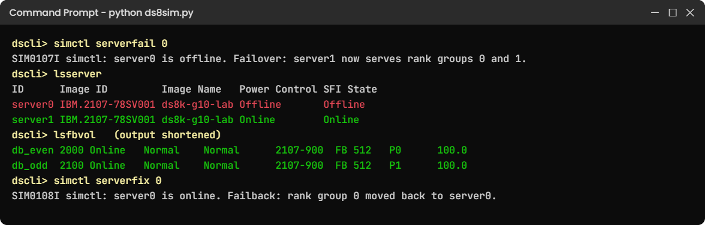Click the 'ID' column header
This screenshot has width=705, height=225.
18,90
